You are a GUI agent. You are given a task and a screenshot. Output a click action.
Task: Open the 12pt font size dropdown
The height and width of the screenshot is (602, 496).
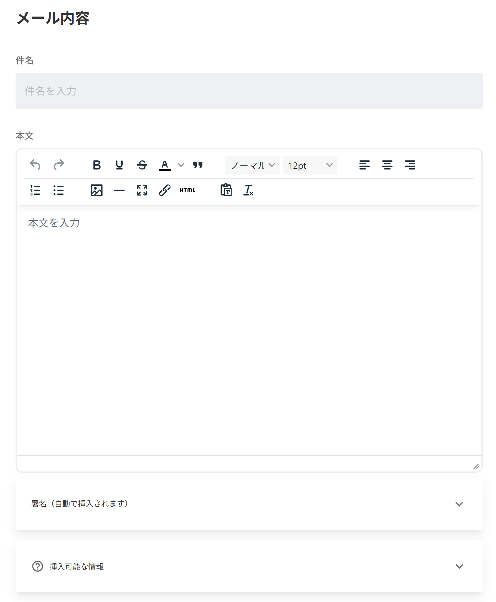(x=310, y=165)
